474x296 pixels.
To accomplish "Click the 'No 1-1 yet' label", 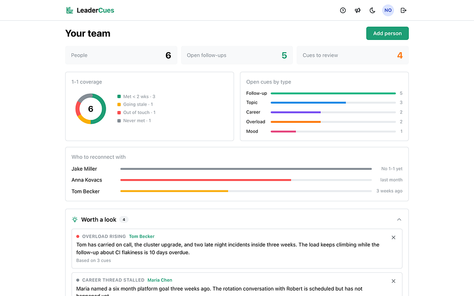I will click(x=392, y=169).
